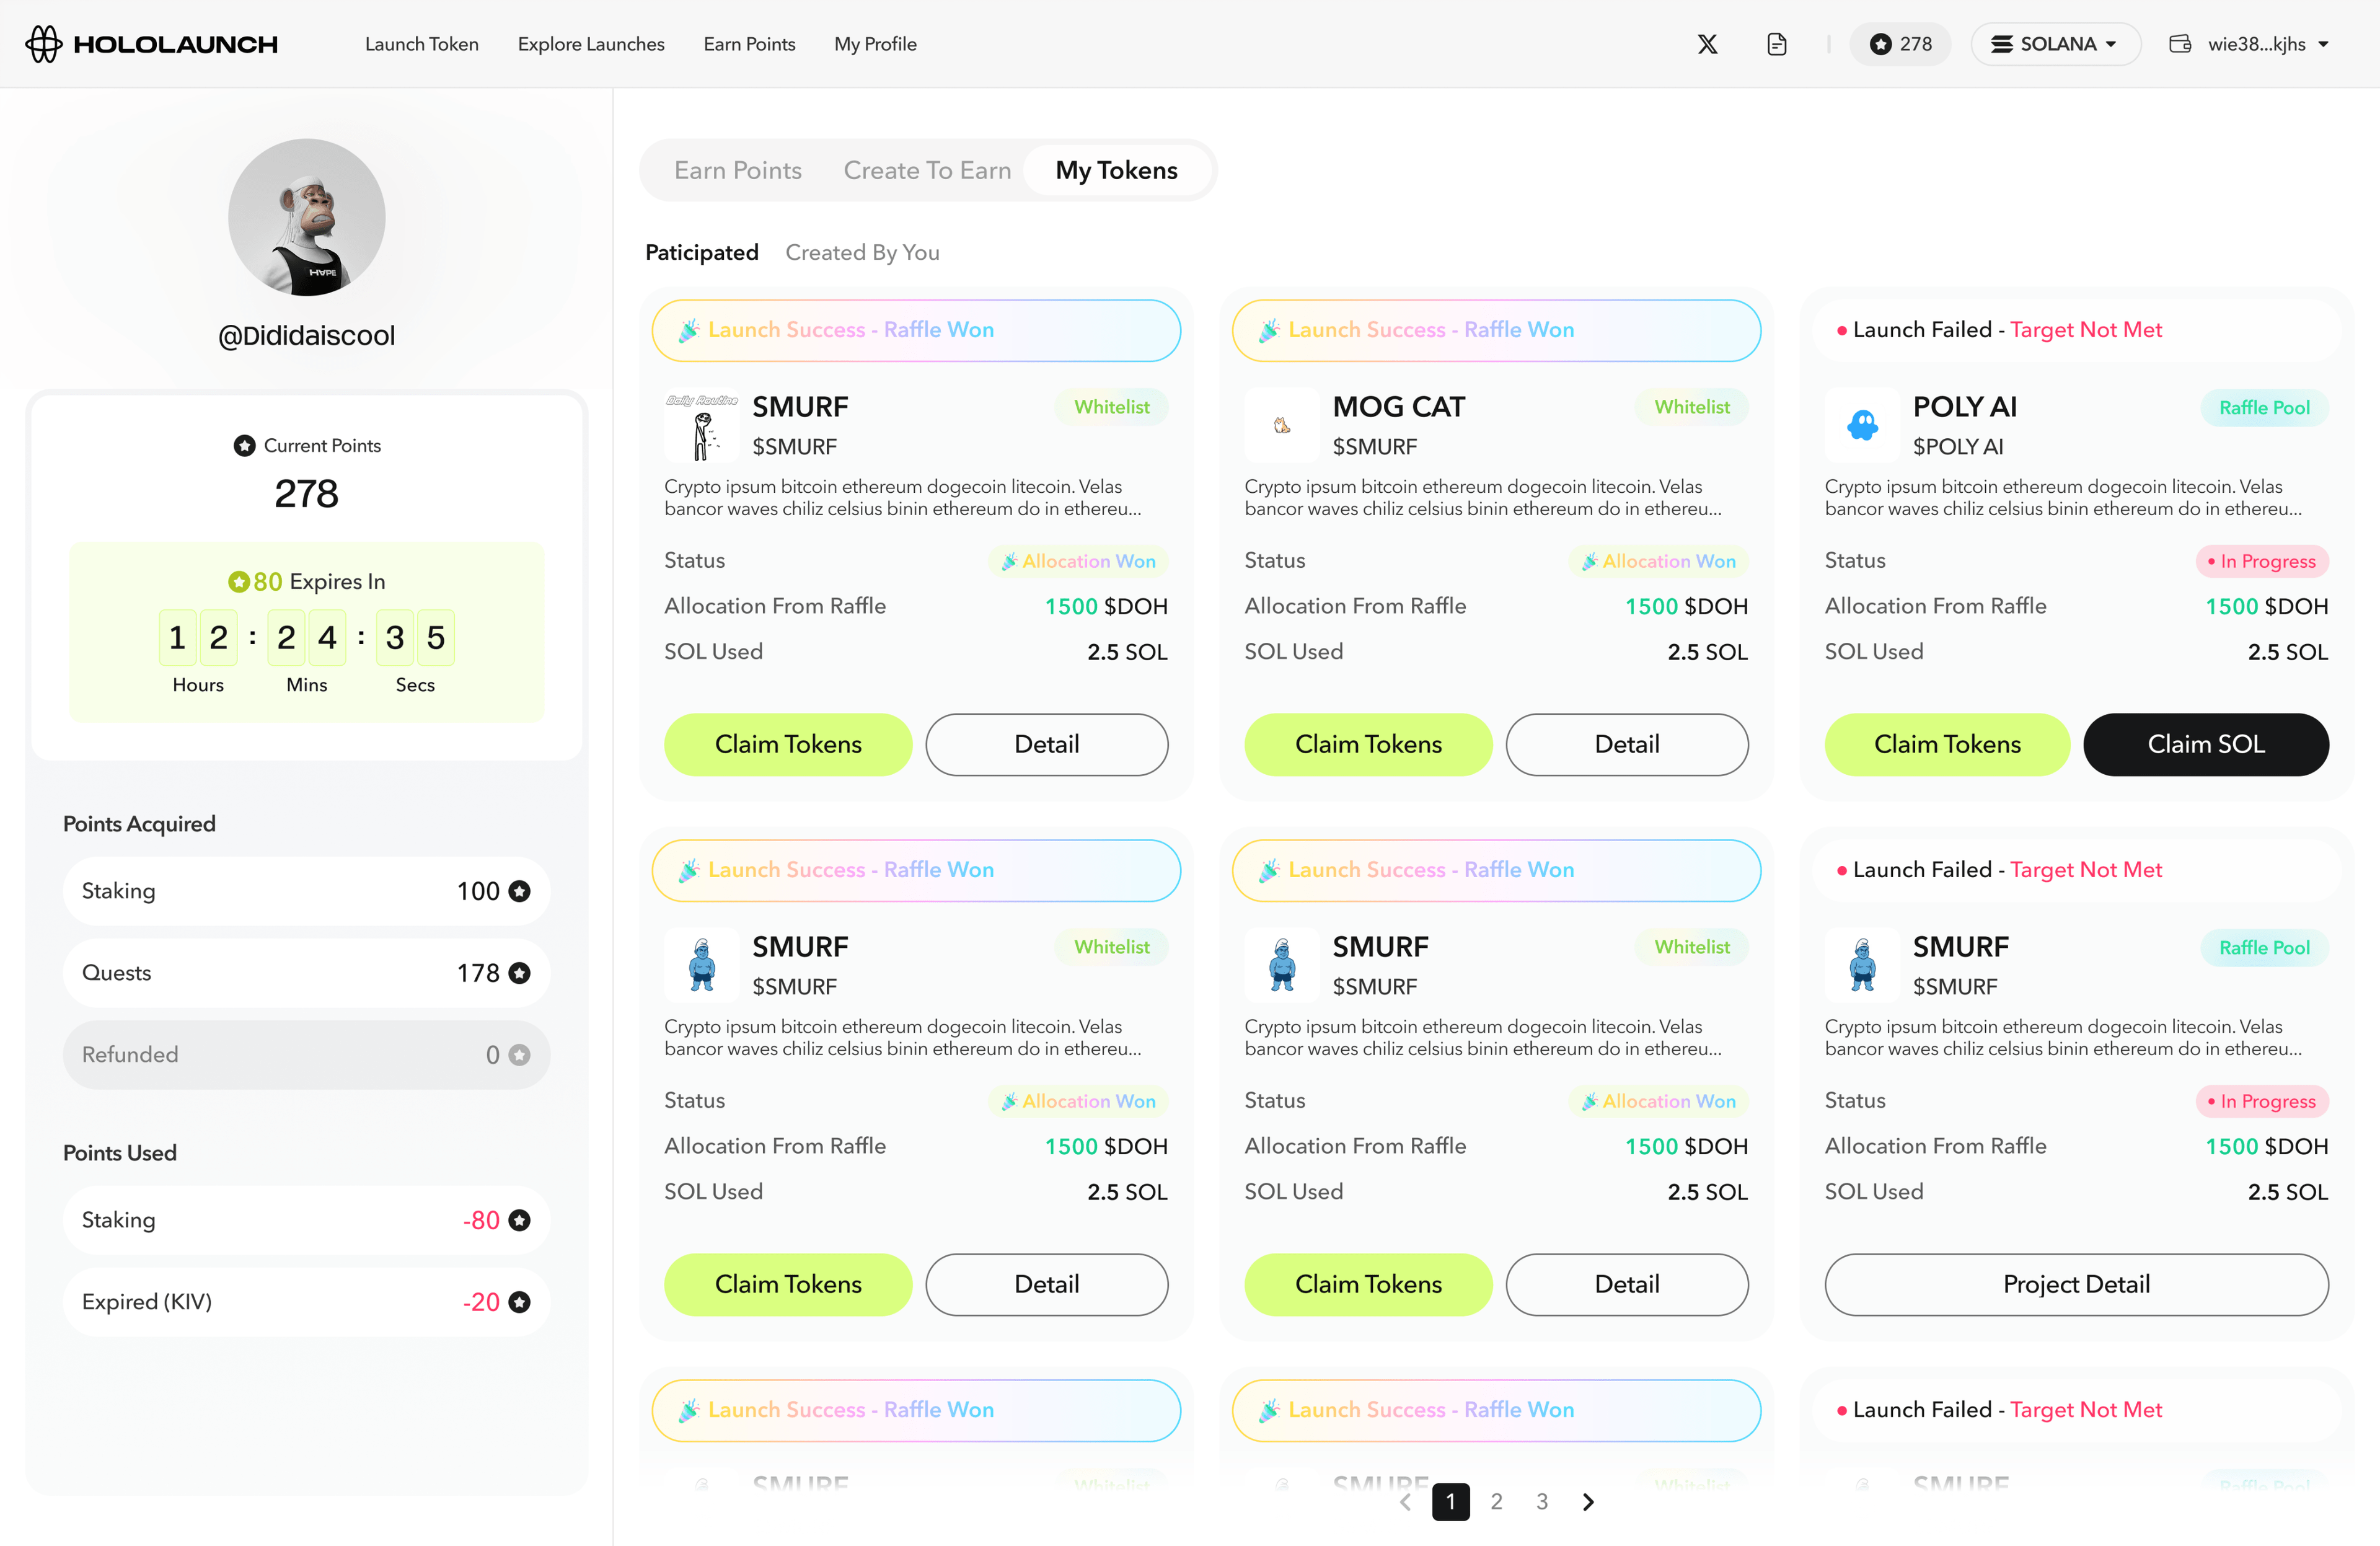Screen dimensions: 2380x1546
Task: Click the @Dididaiscool username
Action: pyautogui.click(x=306, y=335)
